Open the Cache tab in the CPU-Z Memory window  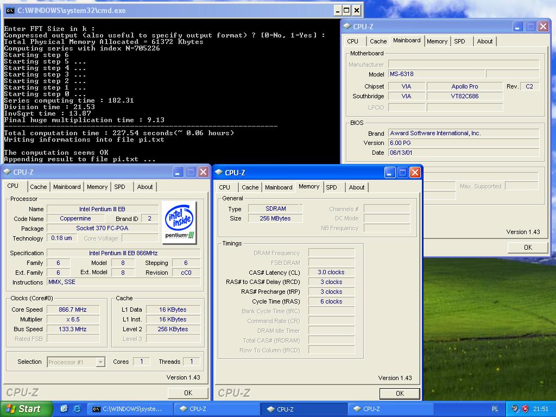point(250,187)
